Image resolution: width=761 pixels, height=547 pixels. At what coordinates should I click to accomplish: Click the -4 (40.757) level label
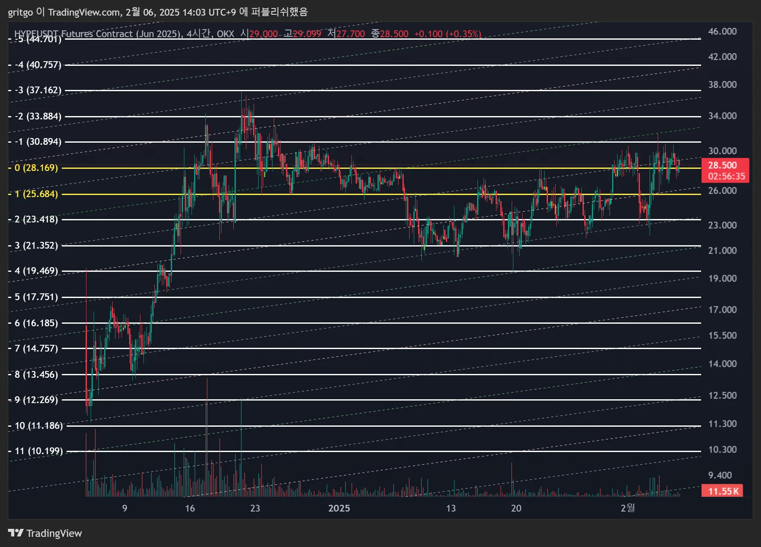click(38, 65)
